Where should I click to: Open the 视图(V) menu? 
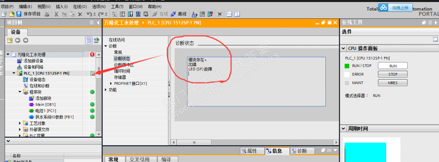44,6
